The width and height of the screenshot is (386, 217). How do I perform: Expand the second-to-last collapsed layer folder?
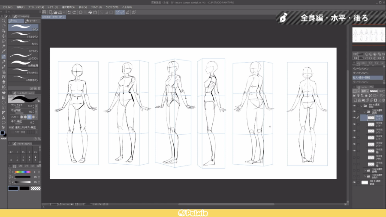[365, 170]
